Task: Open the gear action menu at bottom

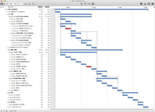Action: tap(7, 111)
